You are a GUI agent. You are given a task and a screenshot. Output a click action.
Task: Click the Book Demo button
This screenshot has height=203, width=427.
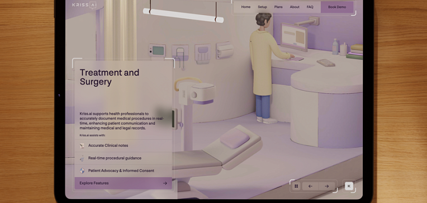click(x=337, y=7)
